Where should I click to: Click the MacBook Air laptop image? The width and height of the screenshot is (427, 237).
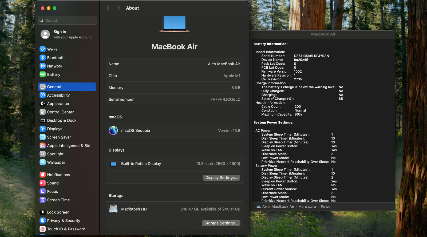coord(175,24)
